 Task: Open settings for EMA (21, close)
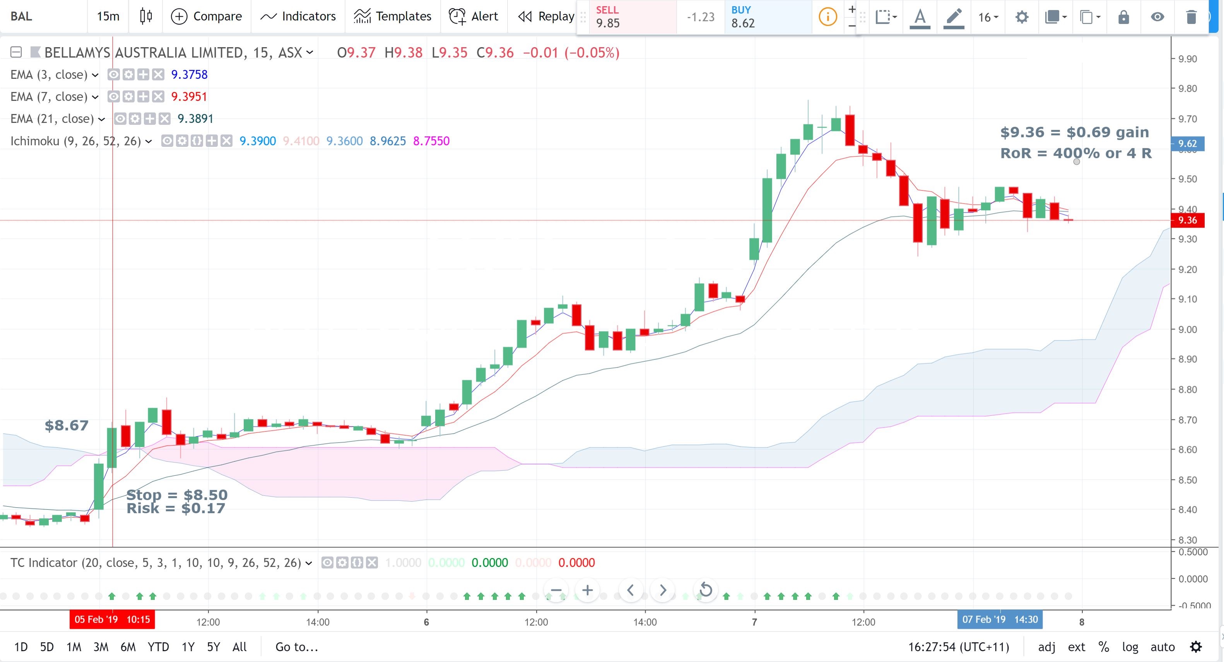tap(135, 119)
